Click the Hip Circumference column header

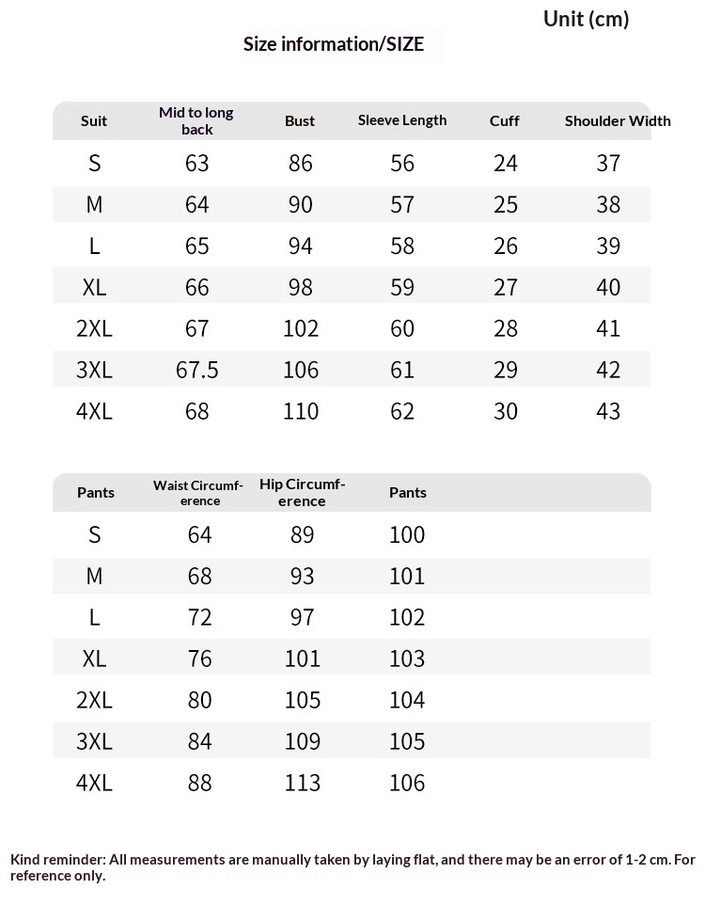point(302,493)
